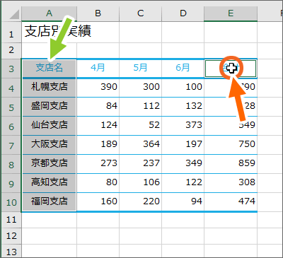
Task: Click the cell containing 160
Action: [98, 202]
